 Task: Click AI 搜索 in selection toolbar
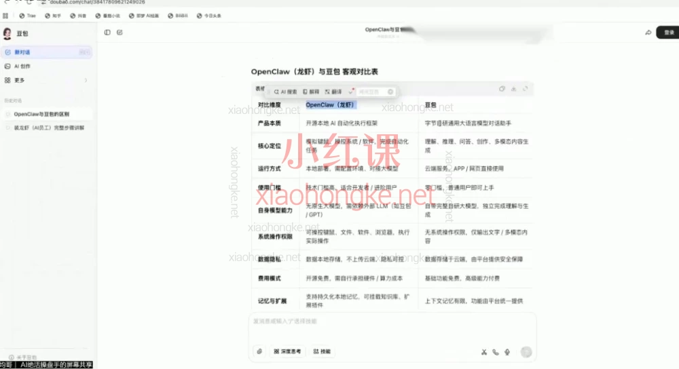(285, 92)
